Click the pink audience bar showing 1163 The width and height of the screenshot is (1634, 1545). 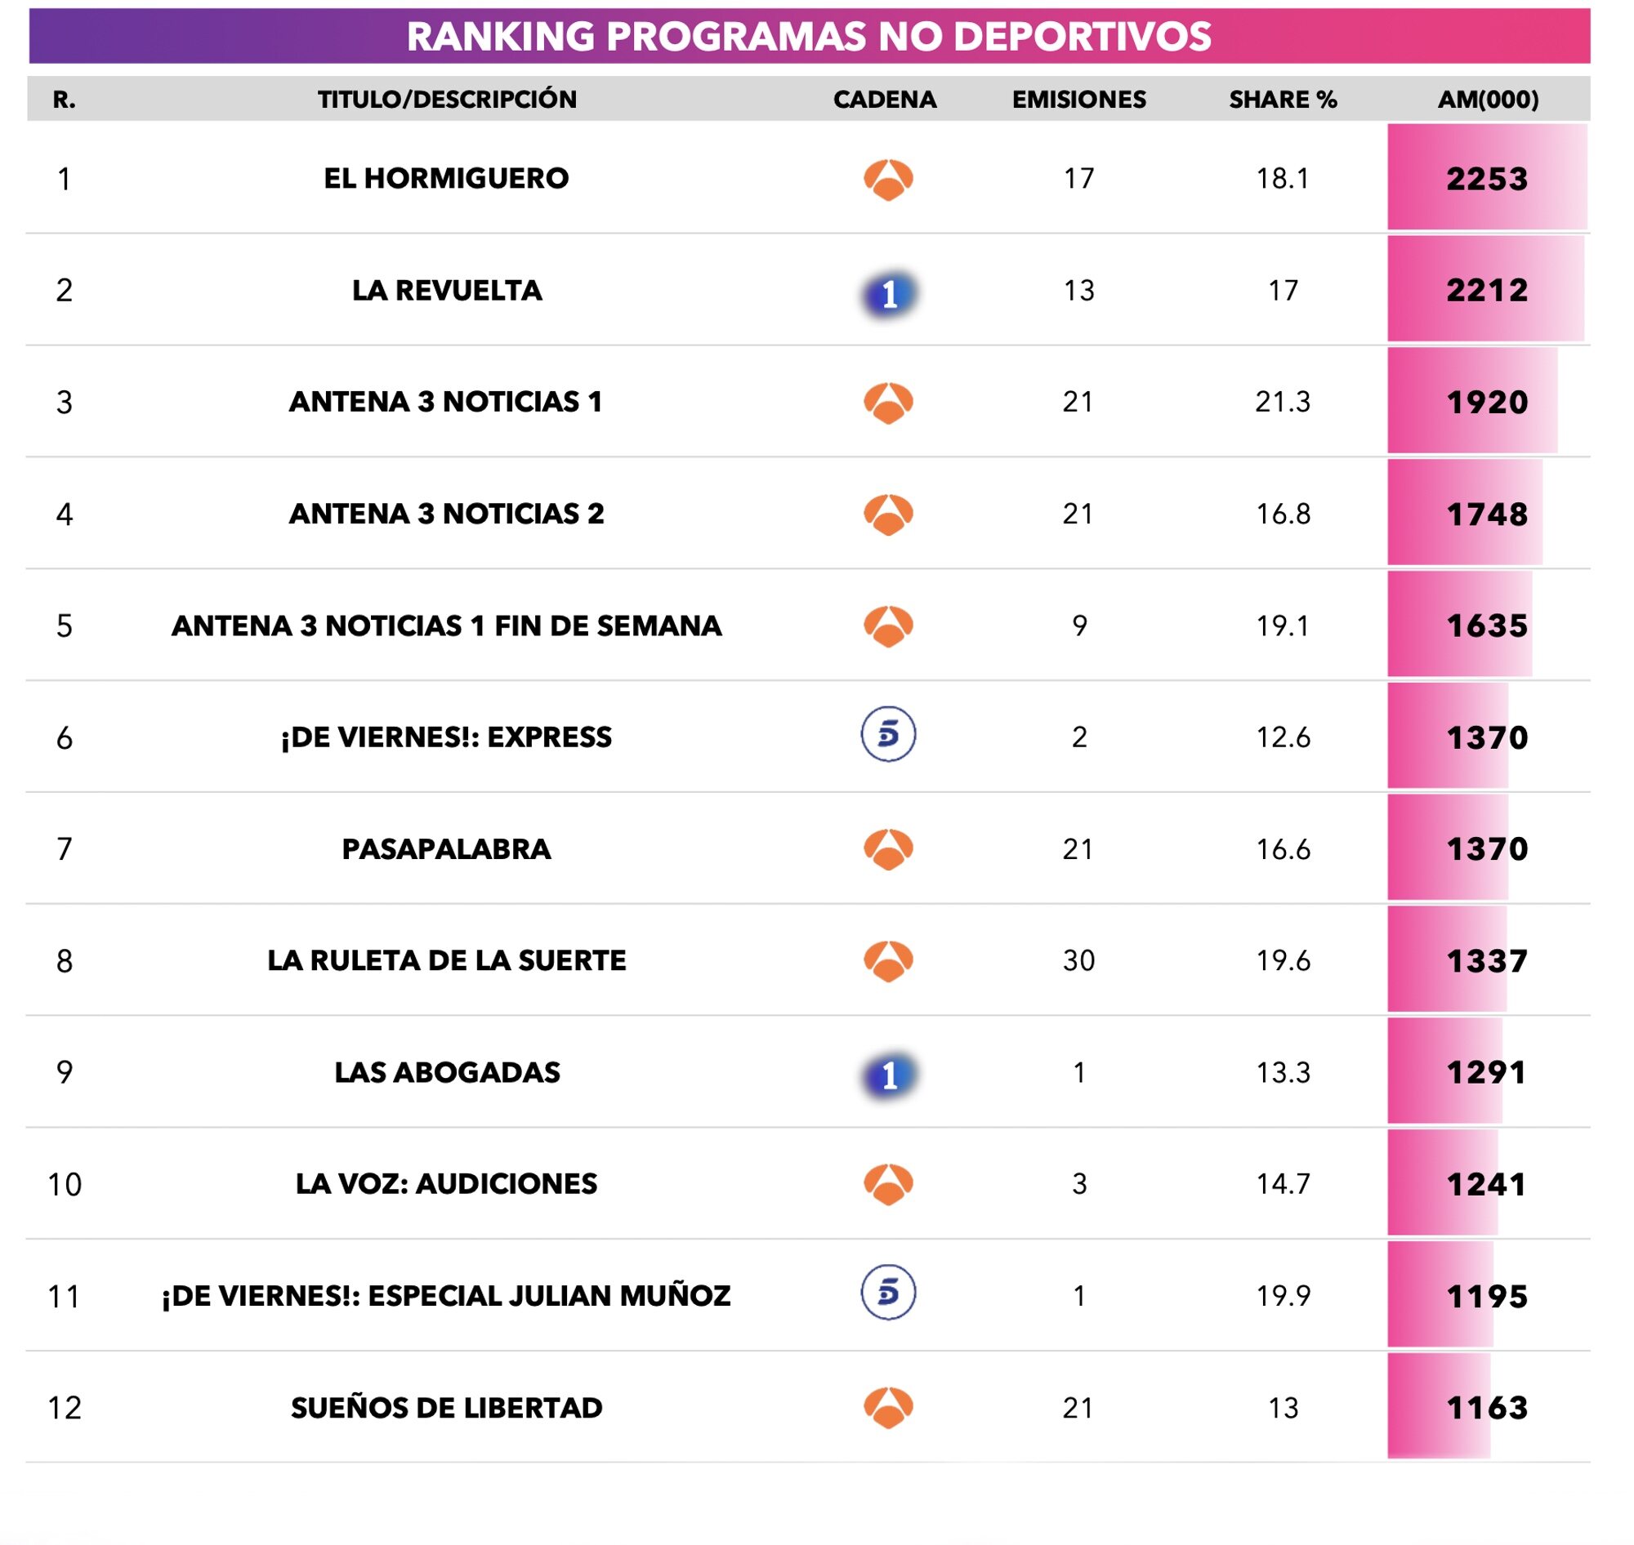coord(1439,1408)
